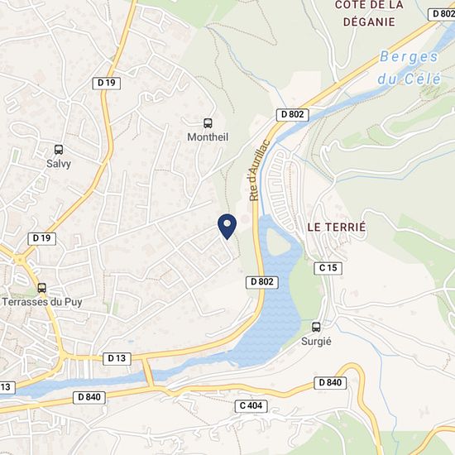Click the dark blue location pin marker
The height and width of the screenshot is (455, 455).
coord(227,227)
